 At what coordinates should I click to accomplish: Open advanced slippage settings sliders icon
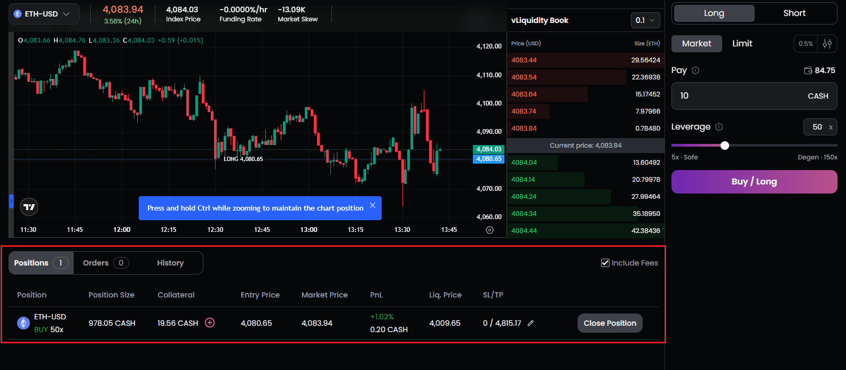click(827, 44)
